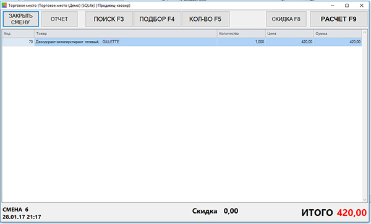This screenshot has height=224, width=371.
Task: Click the 420,00 sum cell in Сумма column
Action: coord(338,42)
